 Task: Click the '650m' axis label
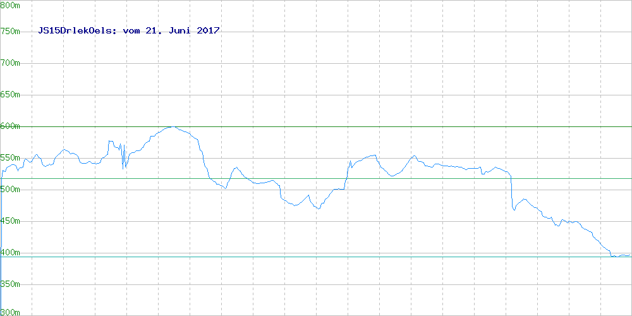tap(10, 94)
